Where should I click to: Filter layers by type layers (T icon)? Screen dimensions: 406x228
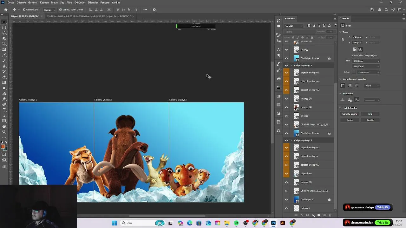pyautogui.click(x=319, y=26)
